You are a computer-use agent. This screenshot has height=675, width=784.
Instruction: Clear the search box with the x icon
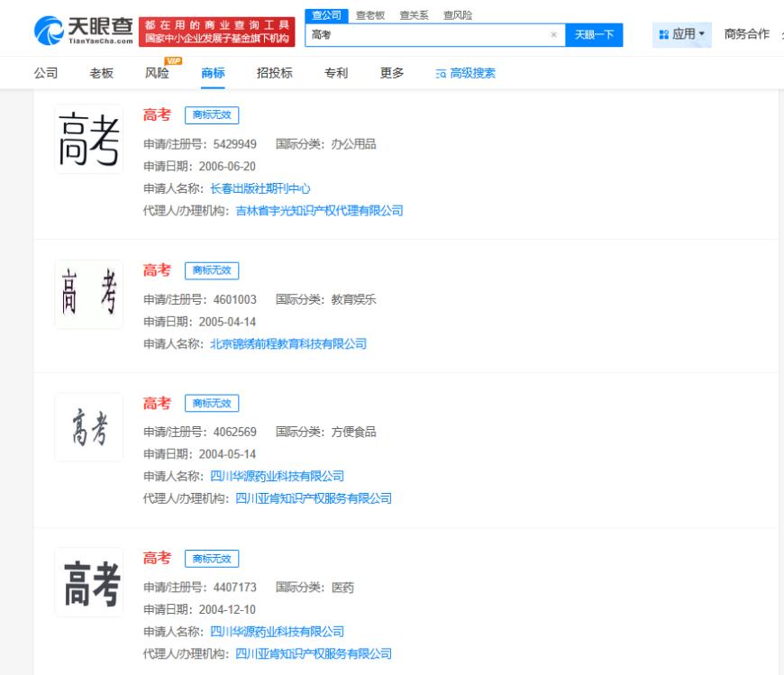(553, 34)
